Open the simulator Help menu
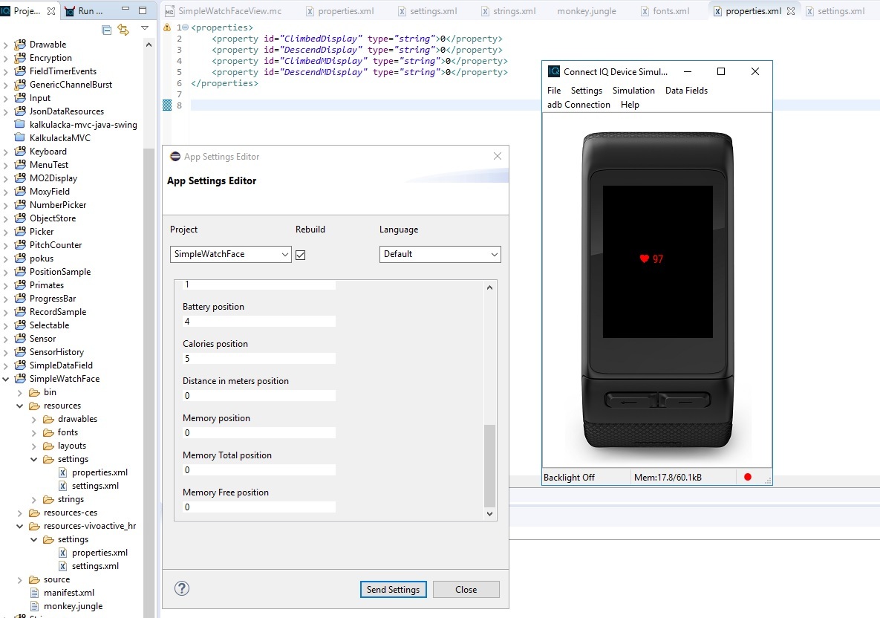 [x=630, y=105]
